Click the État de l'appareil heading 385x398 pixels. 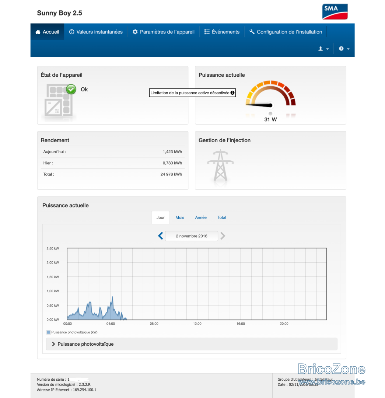(x=62, y=75)
